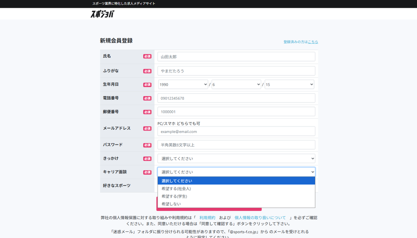Click the 郵便番号 postal code field

coord(236,111)
